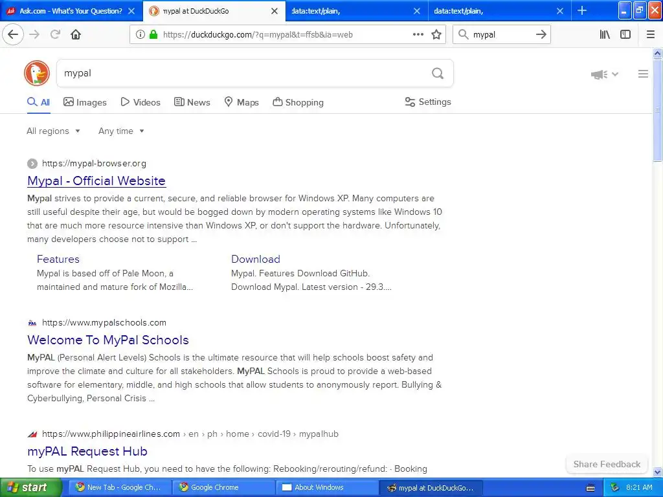Run search with DuckDuckGo magnifier button

pos(438,74)
